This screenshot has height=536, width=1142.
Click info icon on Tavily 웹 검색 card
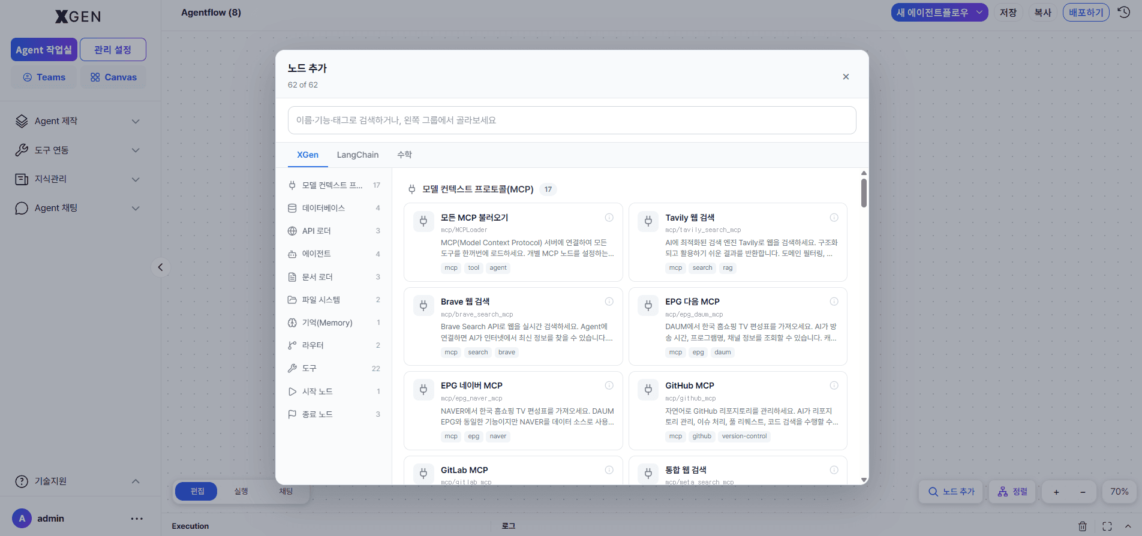(x=834, y=218)
